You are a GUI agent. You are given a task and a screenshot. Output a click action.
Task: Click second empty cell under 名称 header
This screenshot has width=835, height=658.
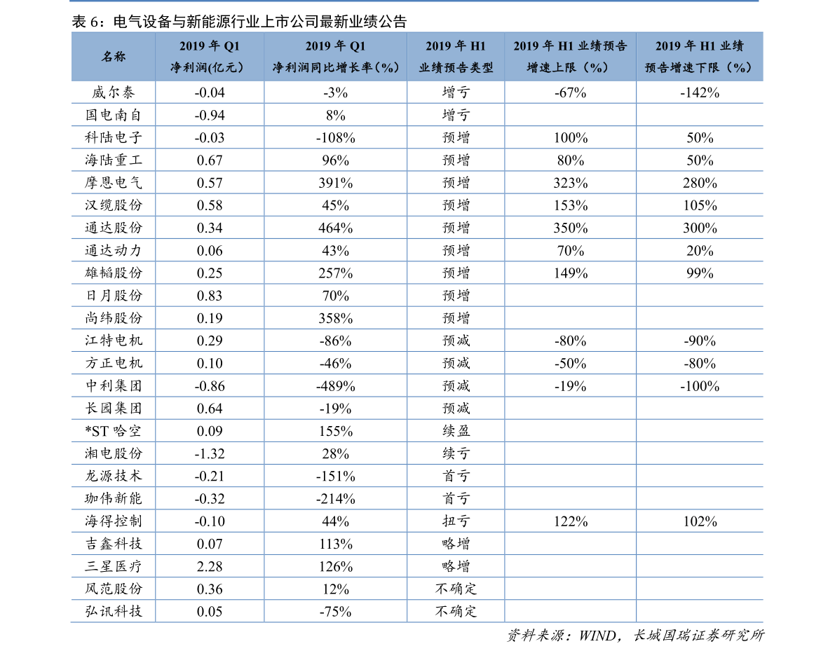113,115
